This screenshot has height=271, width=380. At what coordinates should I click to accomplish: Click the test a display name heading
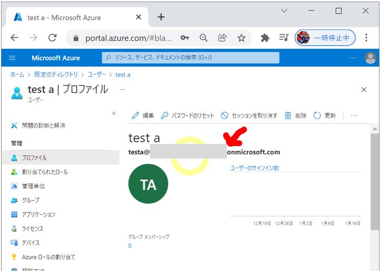click(x=144, y=138)
